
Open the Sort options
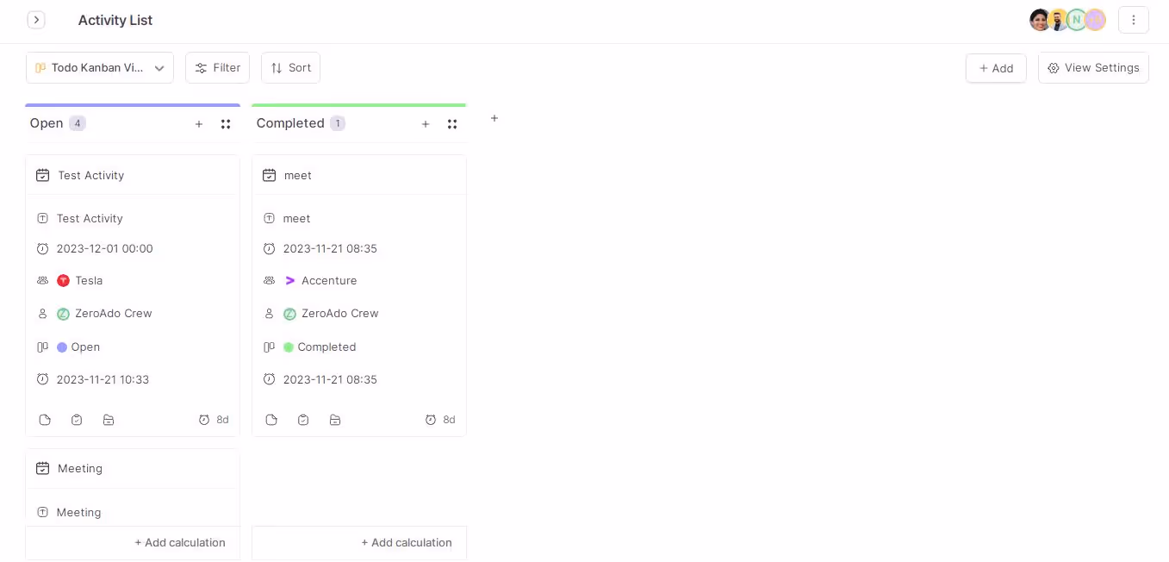(290, 68)
